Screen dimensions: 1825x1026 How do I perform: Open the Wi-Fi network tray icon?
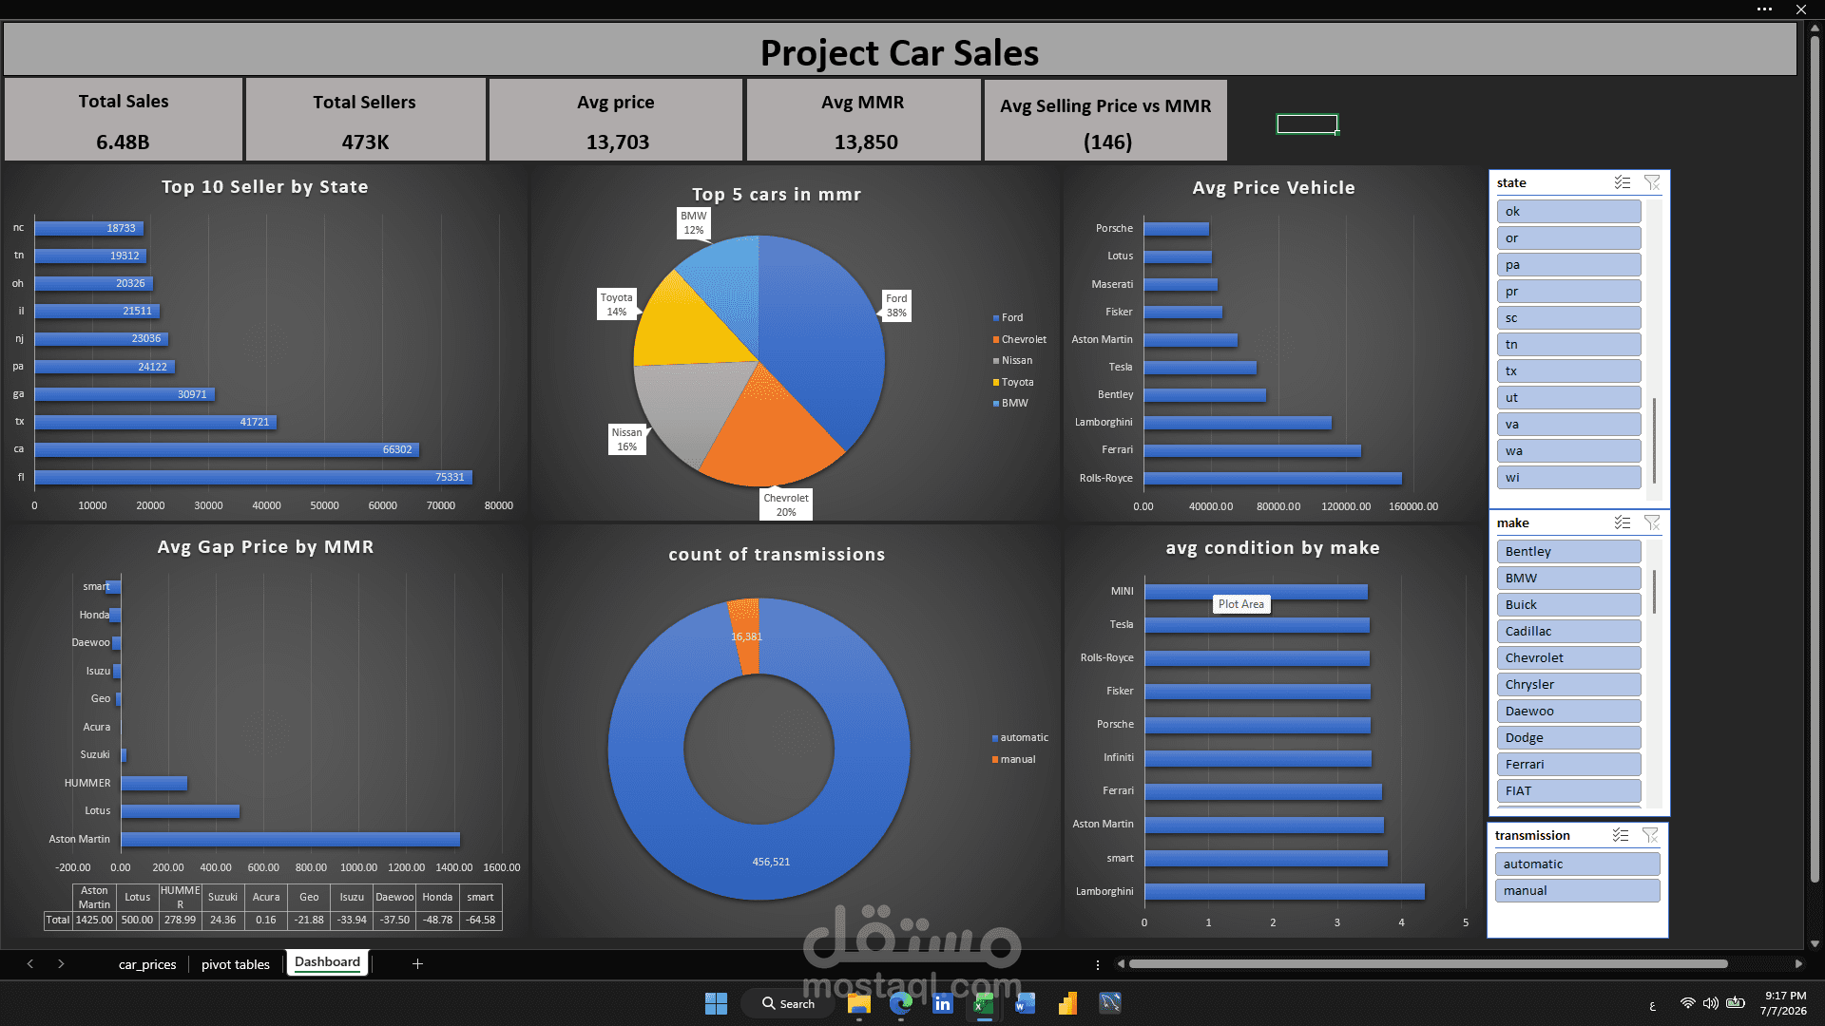click(1687, 1003)
